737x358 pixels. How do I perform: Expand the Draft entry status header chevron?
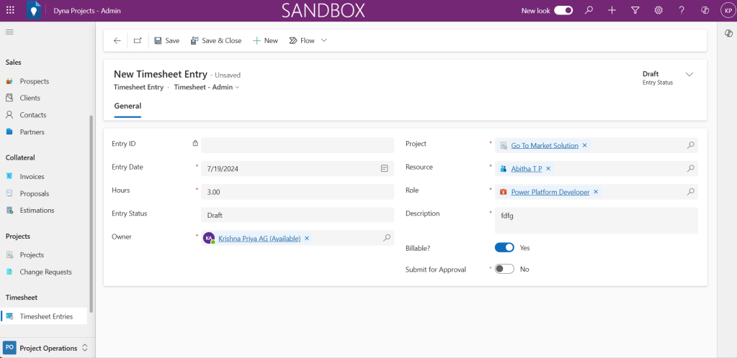(x=689, y=75)
